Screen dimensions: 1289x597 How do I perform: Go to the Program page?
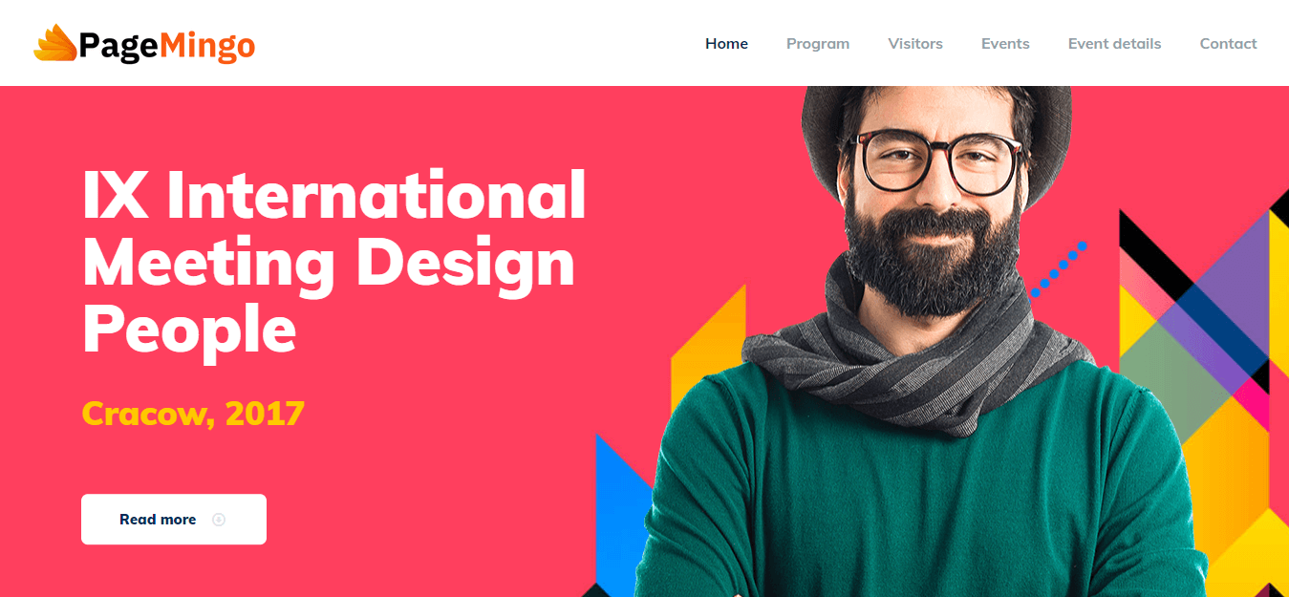click(818, 44)
